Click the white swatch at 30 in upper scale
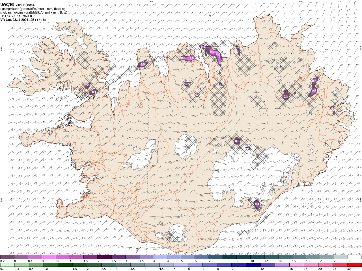Screen dimensions: 362x271 pos(355,257)
